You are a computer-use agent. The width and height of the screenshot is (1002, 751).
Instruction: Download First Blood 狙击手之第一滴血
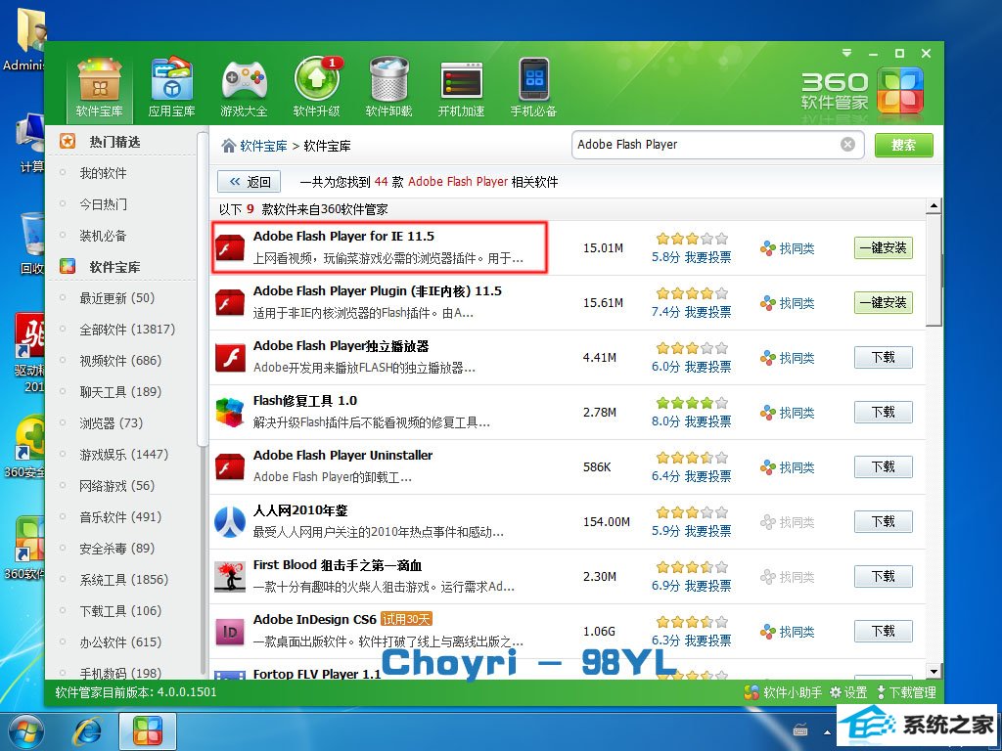tap(884, 577)
